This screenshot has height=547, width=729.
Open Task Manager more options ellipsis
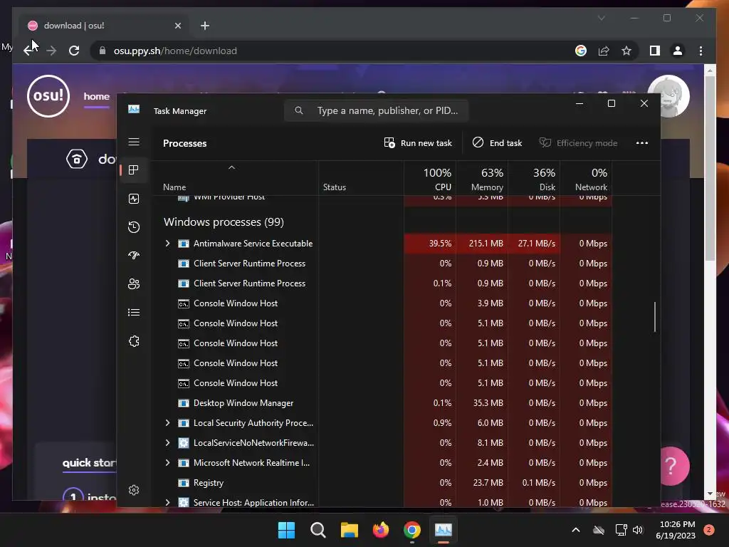(641, 143)
